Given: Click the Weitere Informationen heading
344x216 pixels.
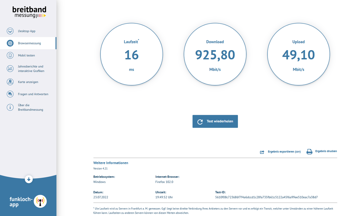Looking at the screenshot, I should click(111, 163).
